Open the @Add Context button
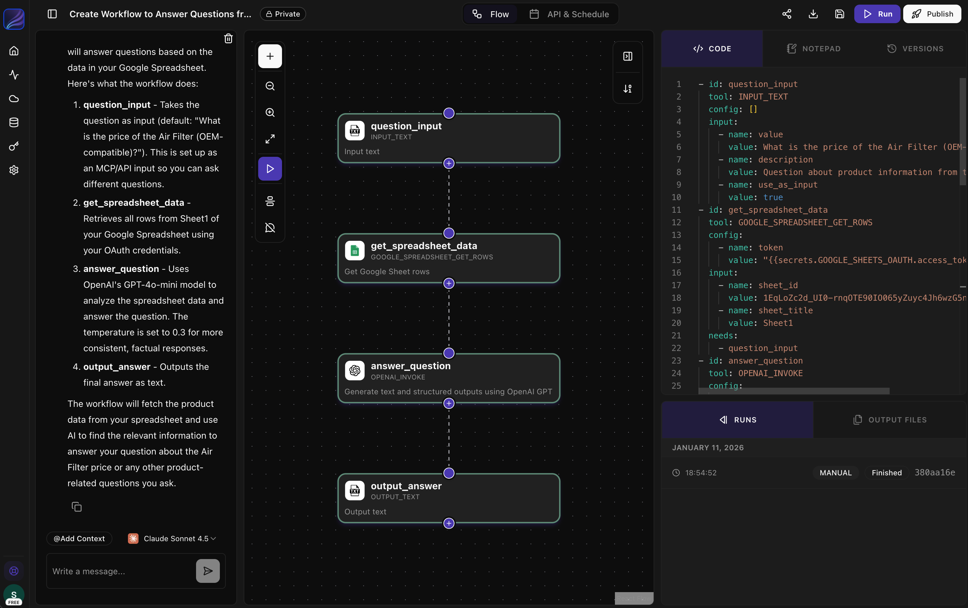The image size is (968, 608). coord(79,538)
